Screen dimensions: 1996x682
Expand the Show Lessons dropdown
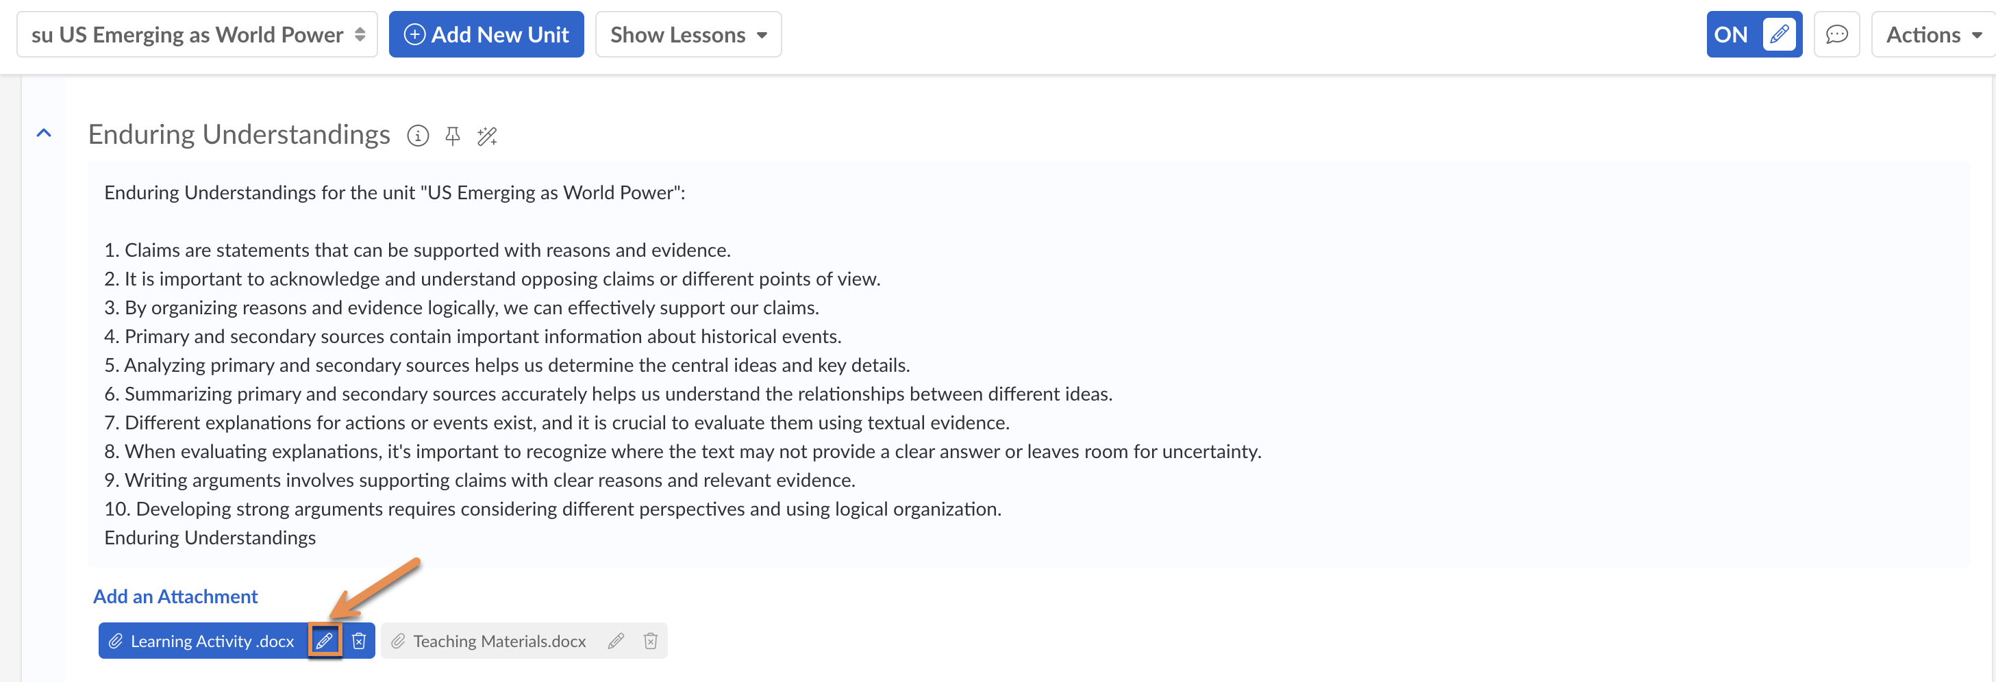click(x=687, y=35)
